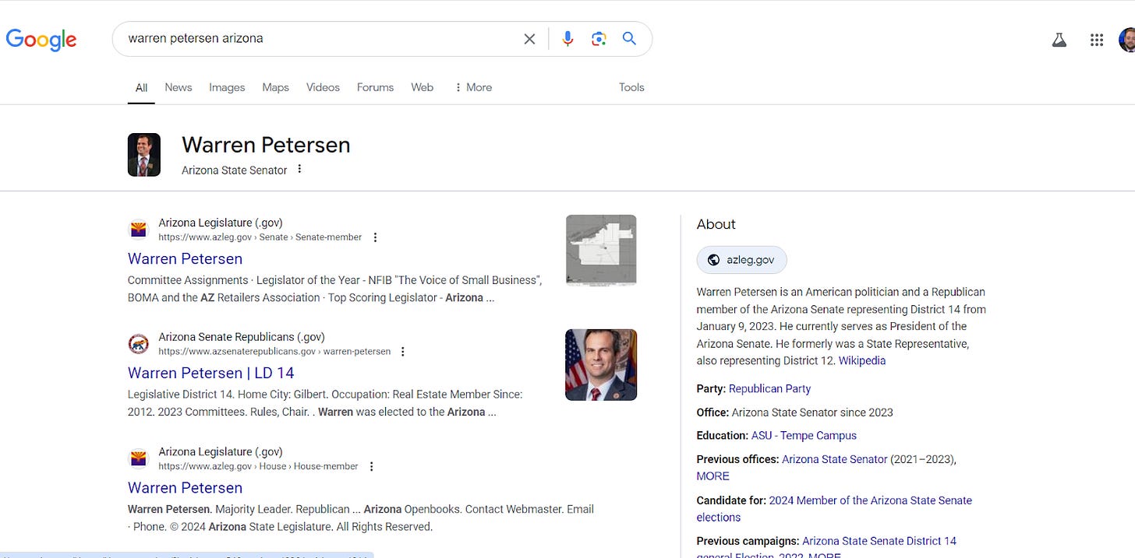Click the About heading
Viewport: 1135px width, 558px height.
tap(716, 224)
